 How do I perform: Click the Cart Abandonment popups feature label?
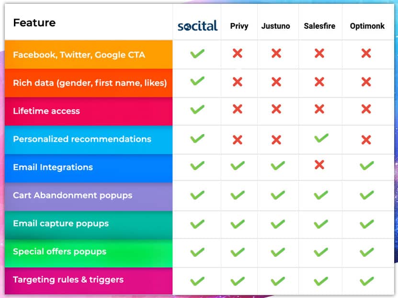point(72,195)
